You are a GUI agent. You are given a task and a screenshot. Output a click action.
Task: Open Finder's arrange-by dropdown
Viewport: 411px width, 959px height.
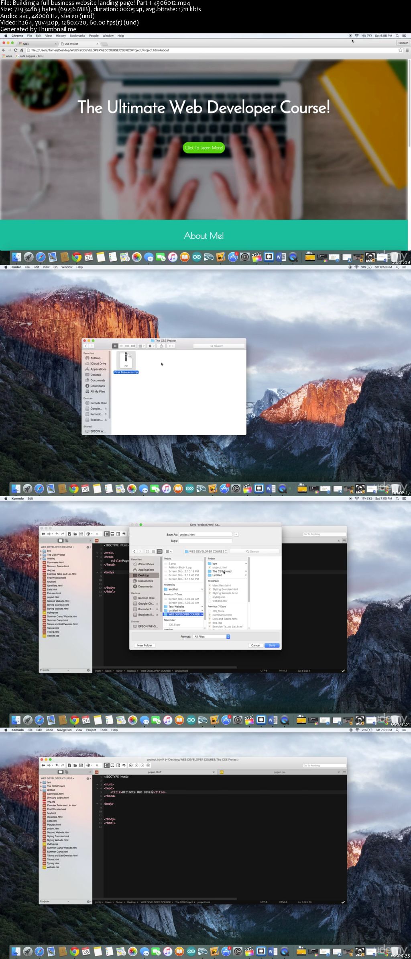tap(141, 346)
